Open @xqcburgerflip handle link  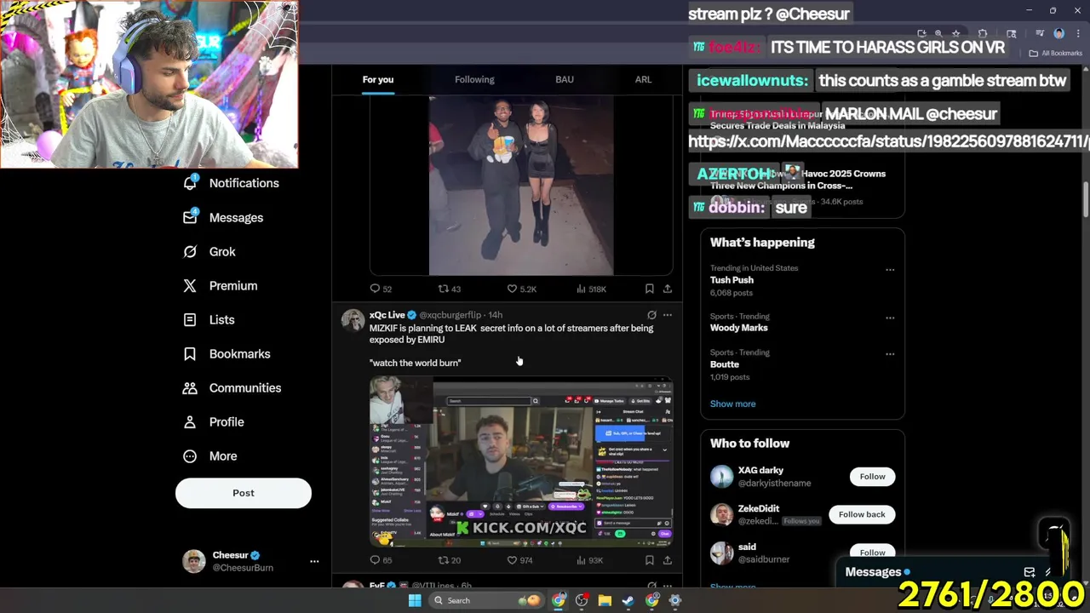(x=450, y=315)
